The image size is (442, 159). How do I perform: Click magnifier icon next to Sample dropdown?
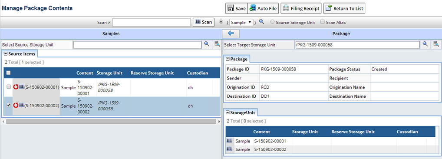(x=261, y=22)
